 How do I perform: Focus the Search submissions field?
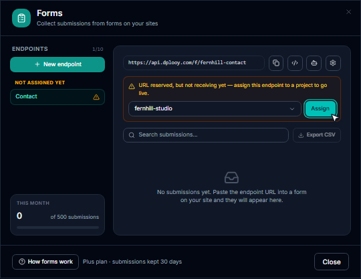click(206, 135)
